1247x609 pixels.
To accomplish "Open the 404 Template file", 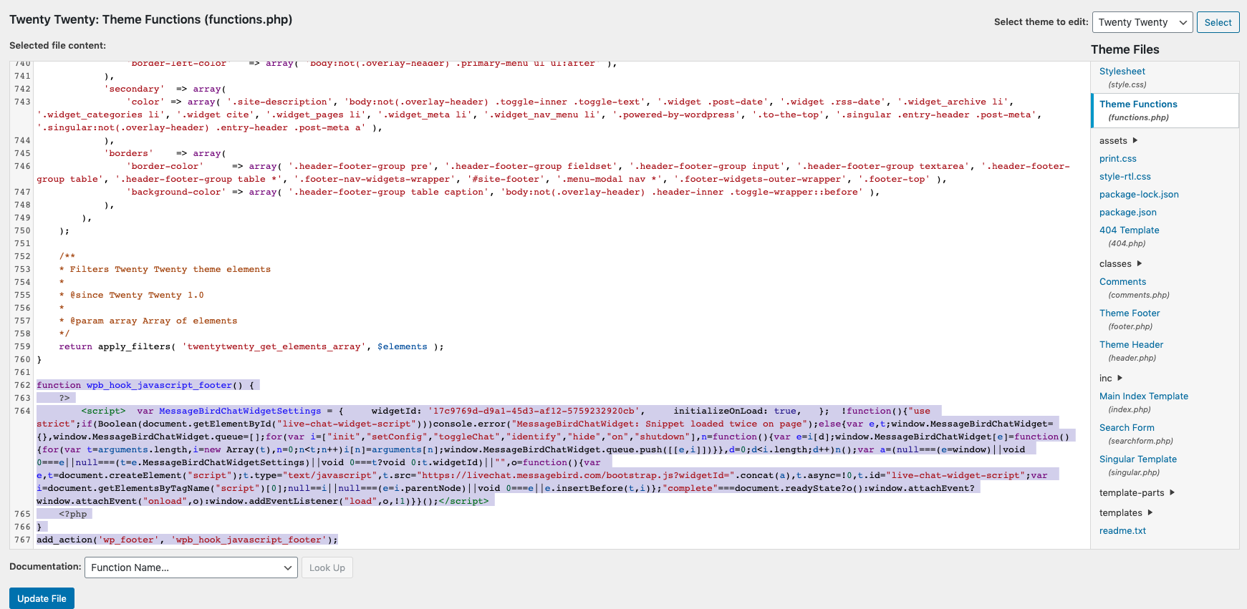I will [1129, 230].
